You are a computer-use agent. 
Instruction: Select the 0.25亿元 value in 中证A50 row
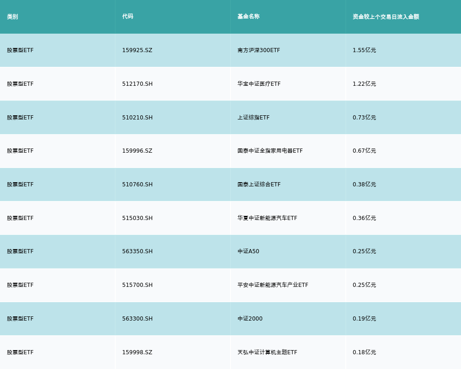[x=364, y=251]
